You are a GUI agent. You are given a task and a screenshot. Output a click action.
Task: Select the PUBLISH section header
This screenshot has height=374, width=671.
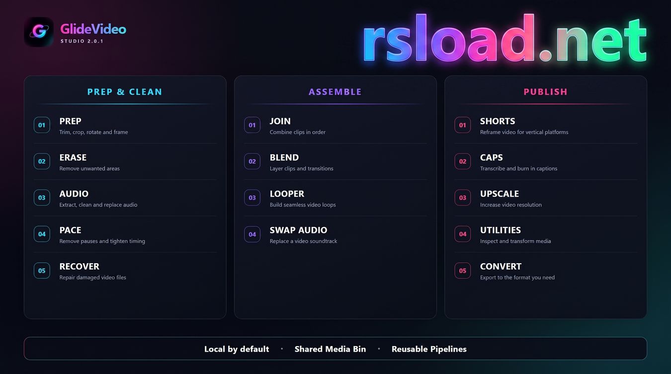[x=546, y=92]
